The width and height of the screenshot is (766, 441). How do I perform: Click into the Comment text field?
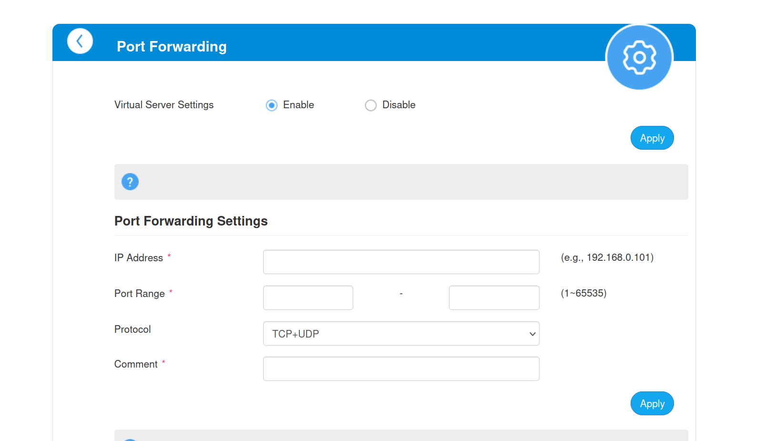coord(401,369)
